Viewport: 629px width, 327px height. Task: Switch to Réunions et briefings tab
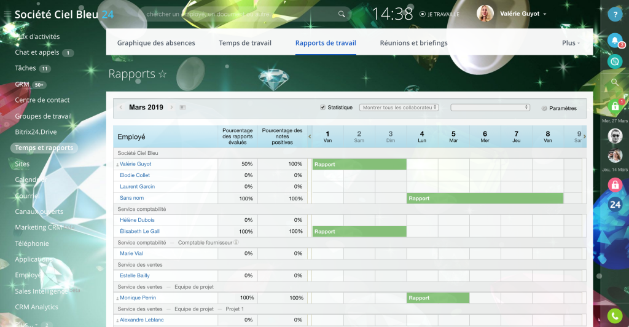[x=413, y=43]
